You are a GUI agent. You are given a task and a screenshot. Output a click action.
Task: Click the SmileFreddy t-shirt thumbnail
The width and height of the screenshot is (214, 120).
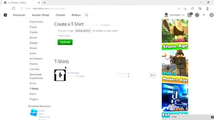click(60, 75)
